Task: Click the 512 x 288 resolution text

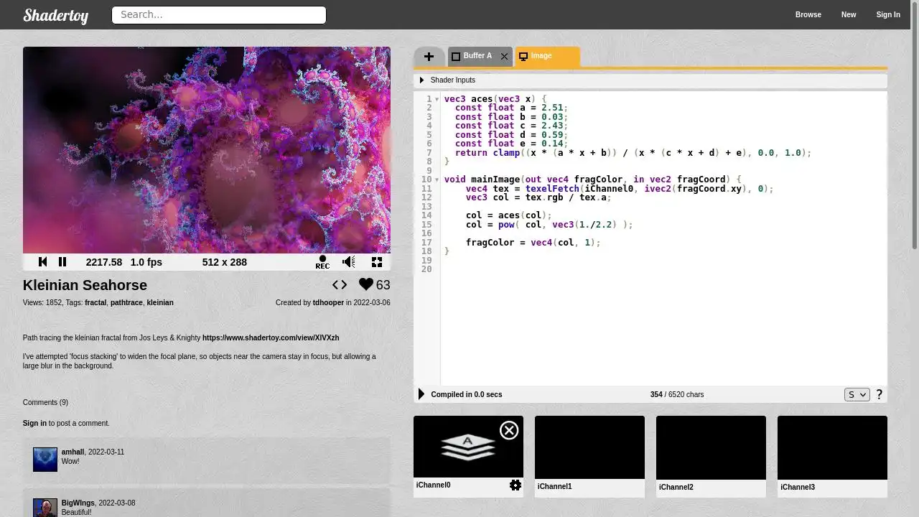Action: tap(225, 262)
